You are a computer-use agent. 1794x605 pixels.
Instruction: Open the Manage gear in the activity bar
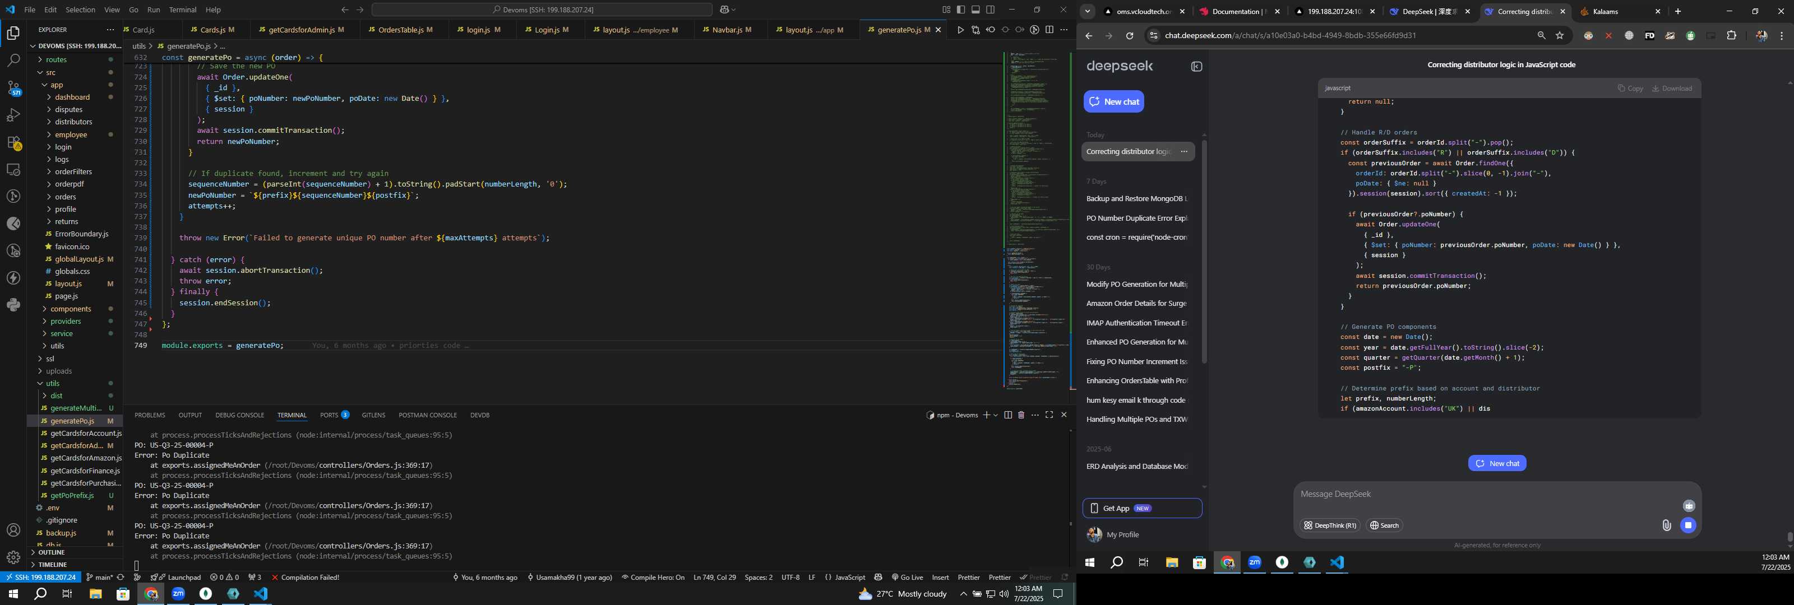point(13,557)
